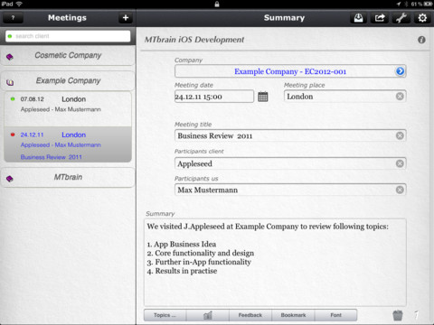The height and width of the screenshot is (325, 434).
Task: Expand the MTbrain client group
Action: click(68, 177)
